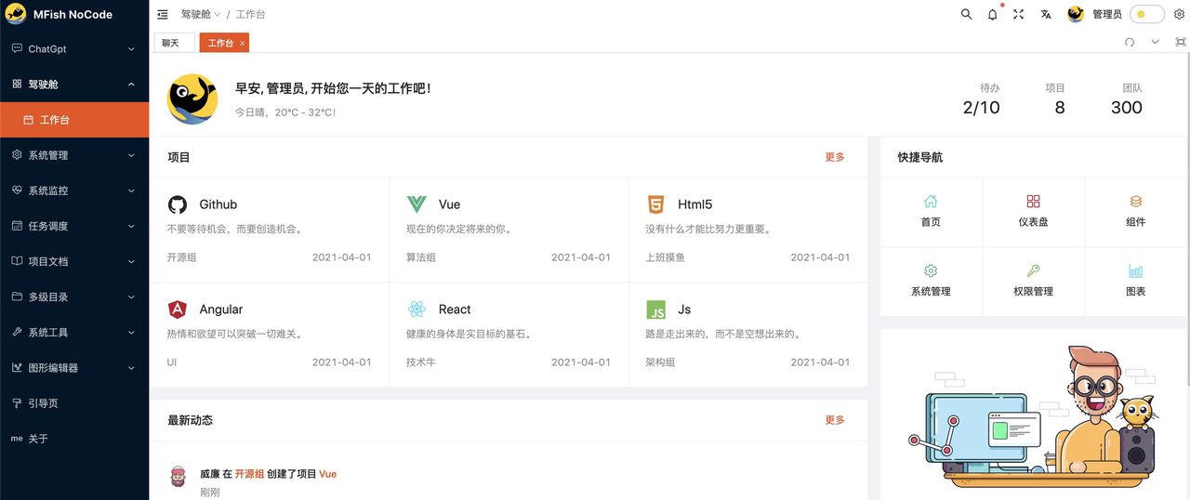Open the notifications bell icon

coord(992,14)
